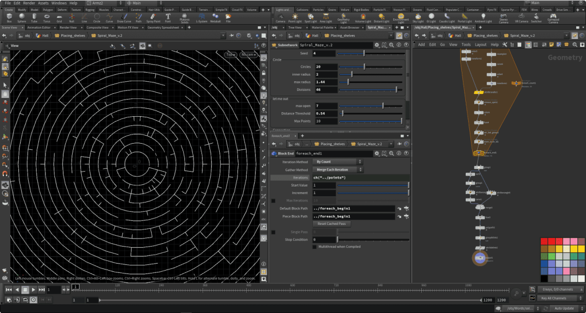Adjust the Distance Threshold slider
This screenshot has height=313, width=586.
[370, 113]
